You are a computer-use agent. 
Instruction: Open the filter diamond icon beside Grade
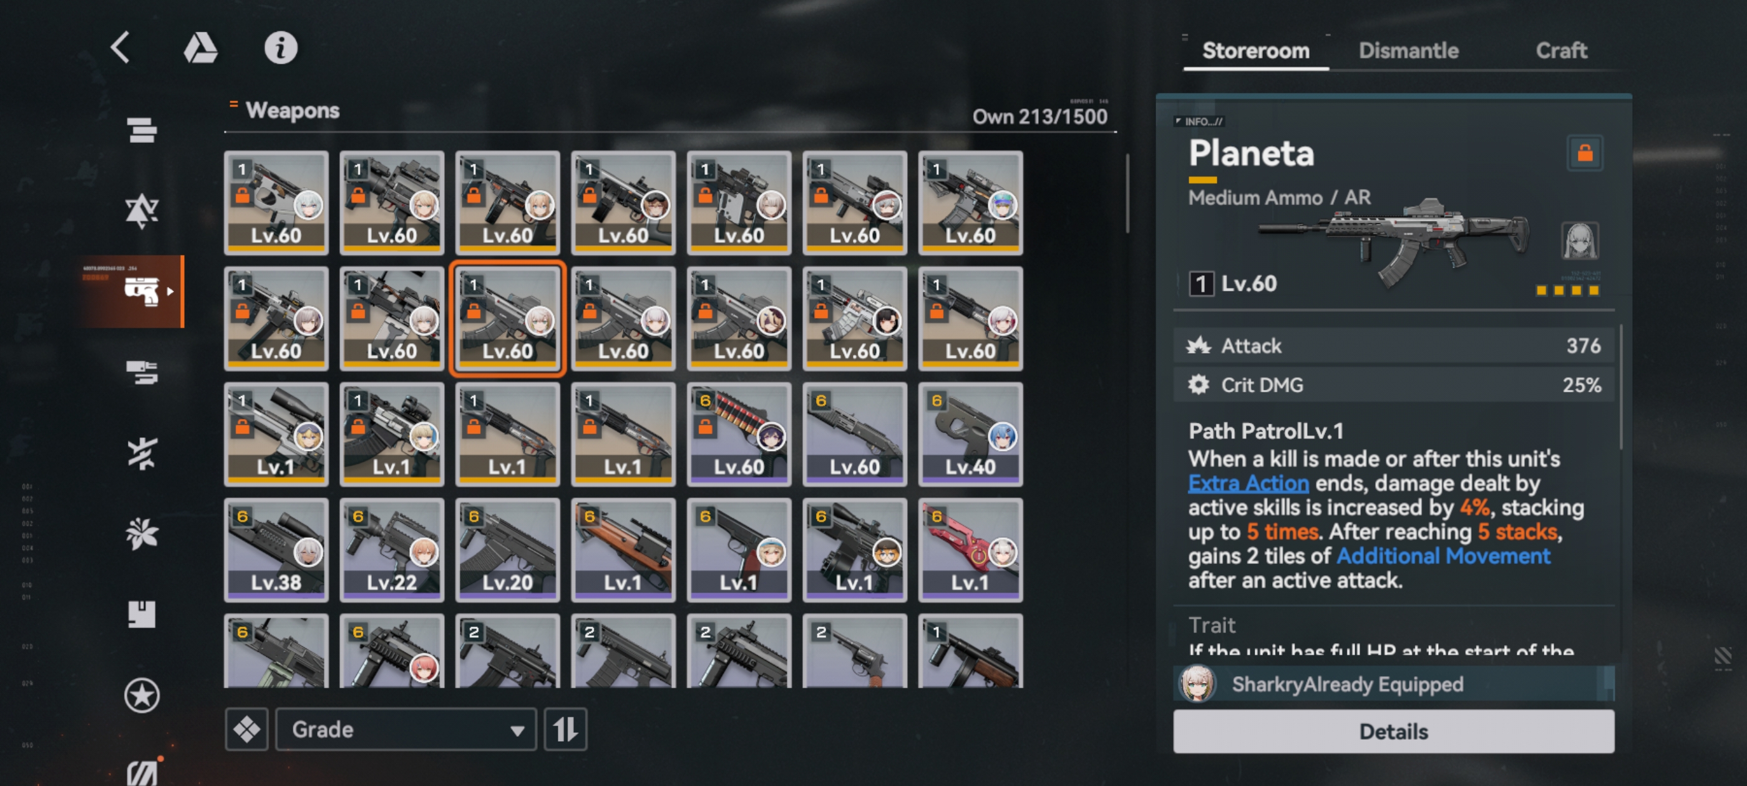(x=247, y=730)
